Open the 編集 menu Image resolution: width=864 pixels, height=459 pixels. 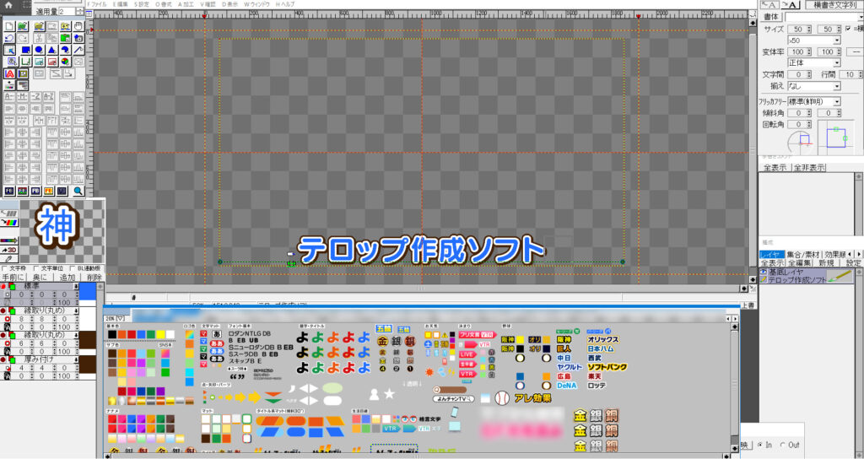[x=120, y=4]
